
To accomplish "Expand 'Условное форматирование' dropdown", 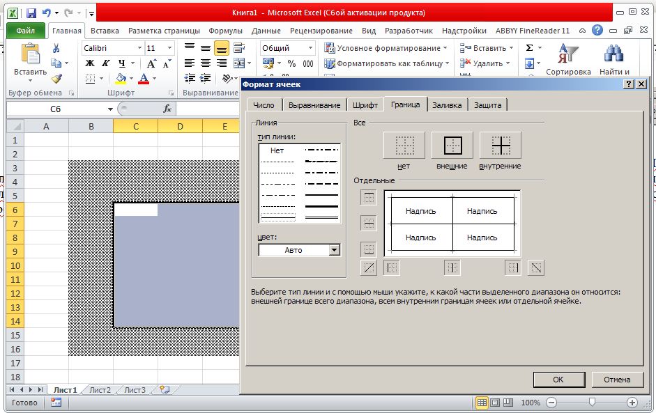I will coord(445,48).
